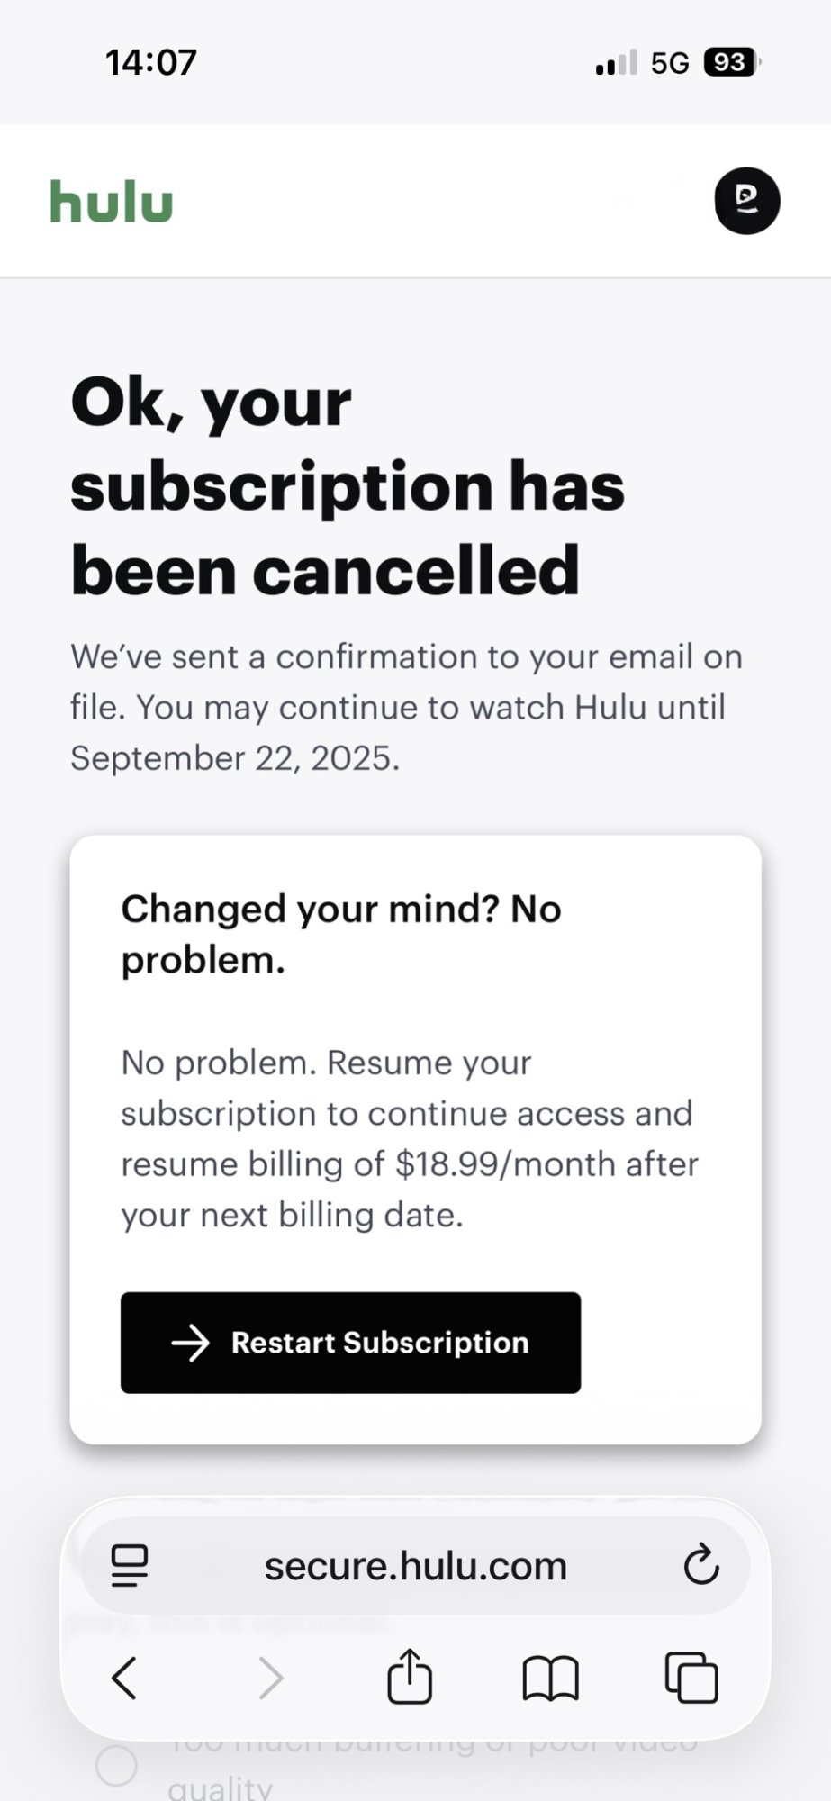Image resolution: width=831 pixels, height=1801 pixels.
Task: Click the "Changed your mind?" card heading
Action: pos(341,934)
